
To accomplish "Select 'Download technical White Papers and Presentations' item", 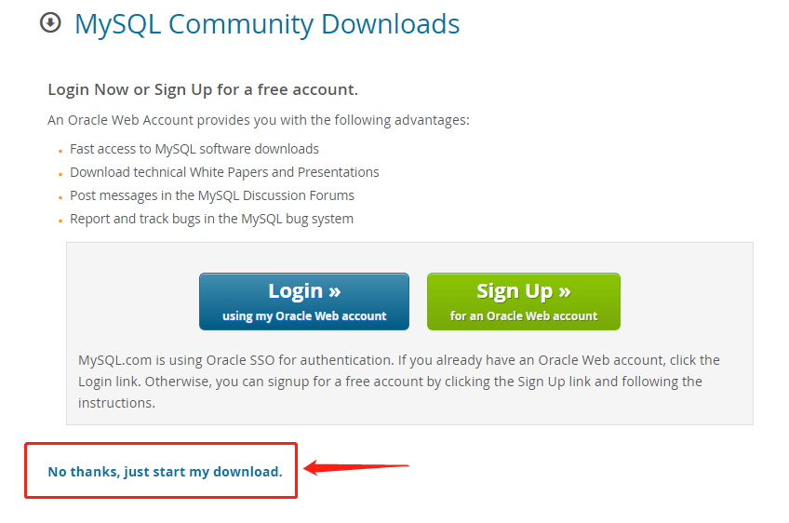I will coord(224,172).
